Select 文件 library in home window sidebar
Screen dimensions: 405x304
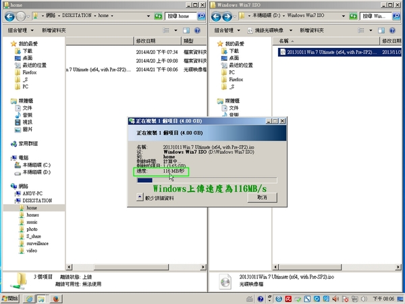click(x=28, y=108)
